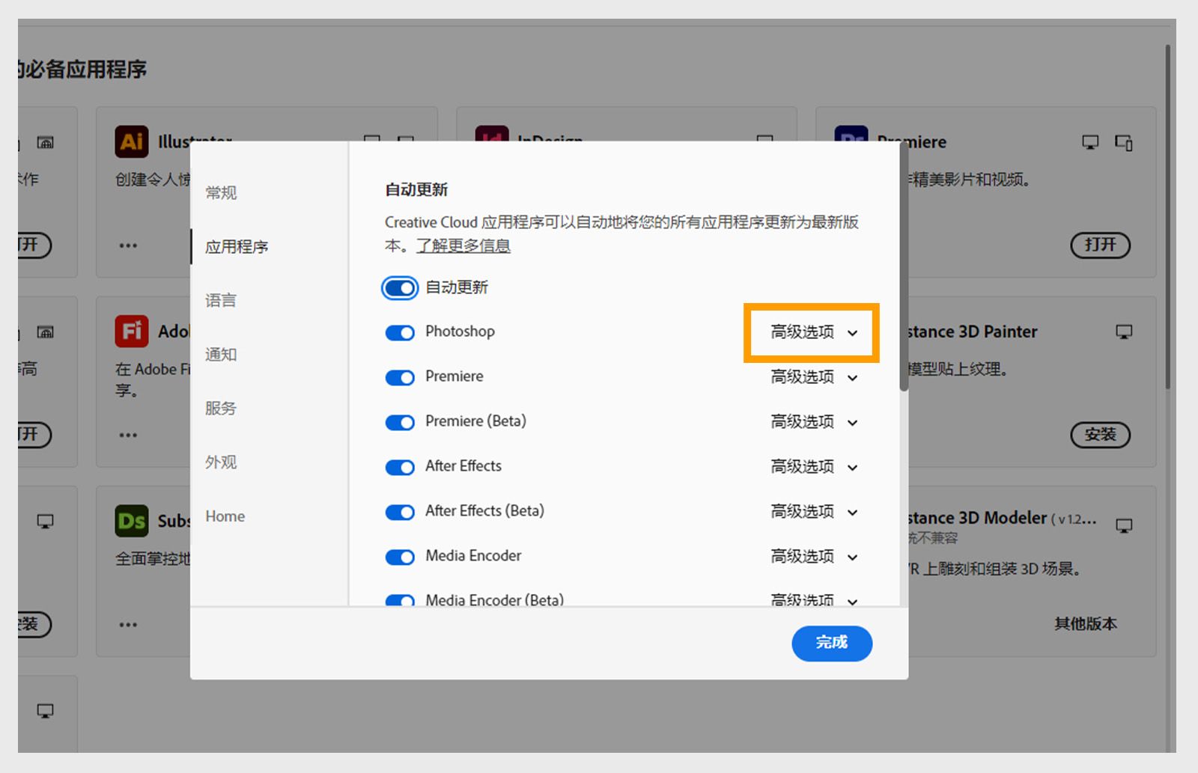The height and width of the screenshot is (773, 1198).
Task: Click 安装 on Substance 3D Painter card
Action: coord(1100,435)
